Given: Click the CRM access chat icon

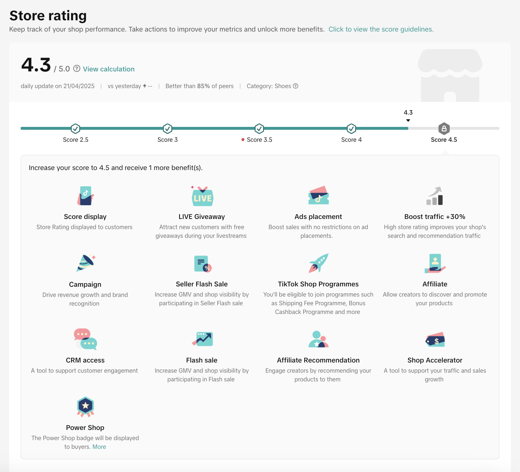Looking at the screenshot, I should pyautogui.click(x=86, y=339).
